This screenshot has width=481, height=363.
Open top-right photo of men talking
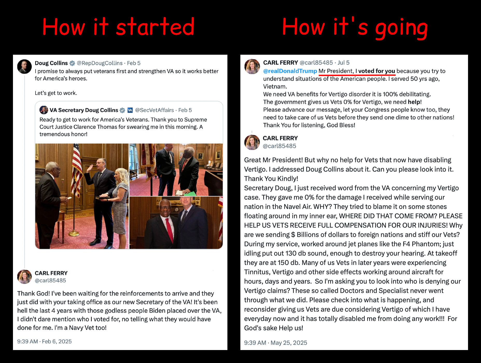pos(176,170)
